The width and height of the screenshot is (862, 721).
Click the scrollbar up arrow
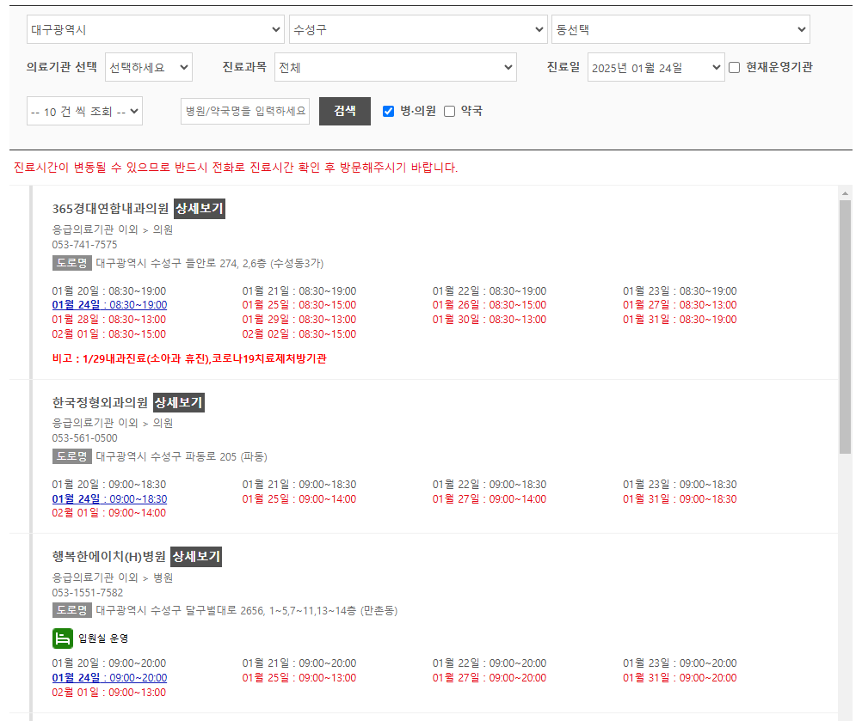pyautogui.click(x=845, y=193)
